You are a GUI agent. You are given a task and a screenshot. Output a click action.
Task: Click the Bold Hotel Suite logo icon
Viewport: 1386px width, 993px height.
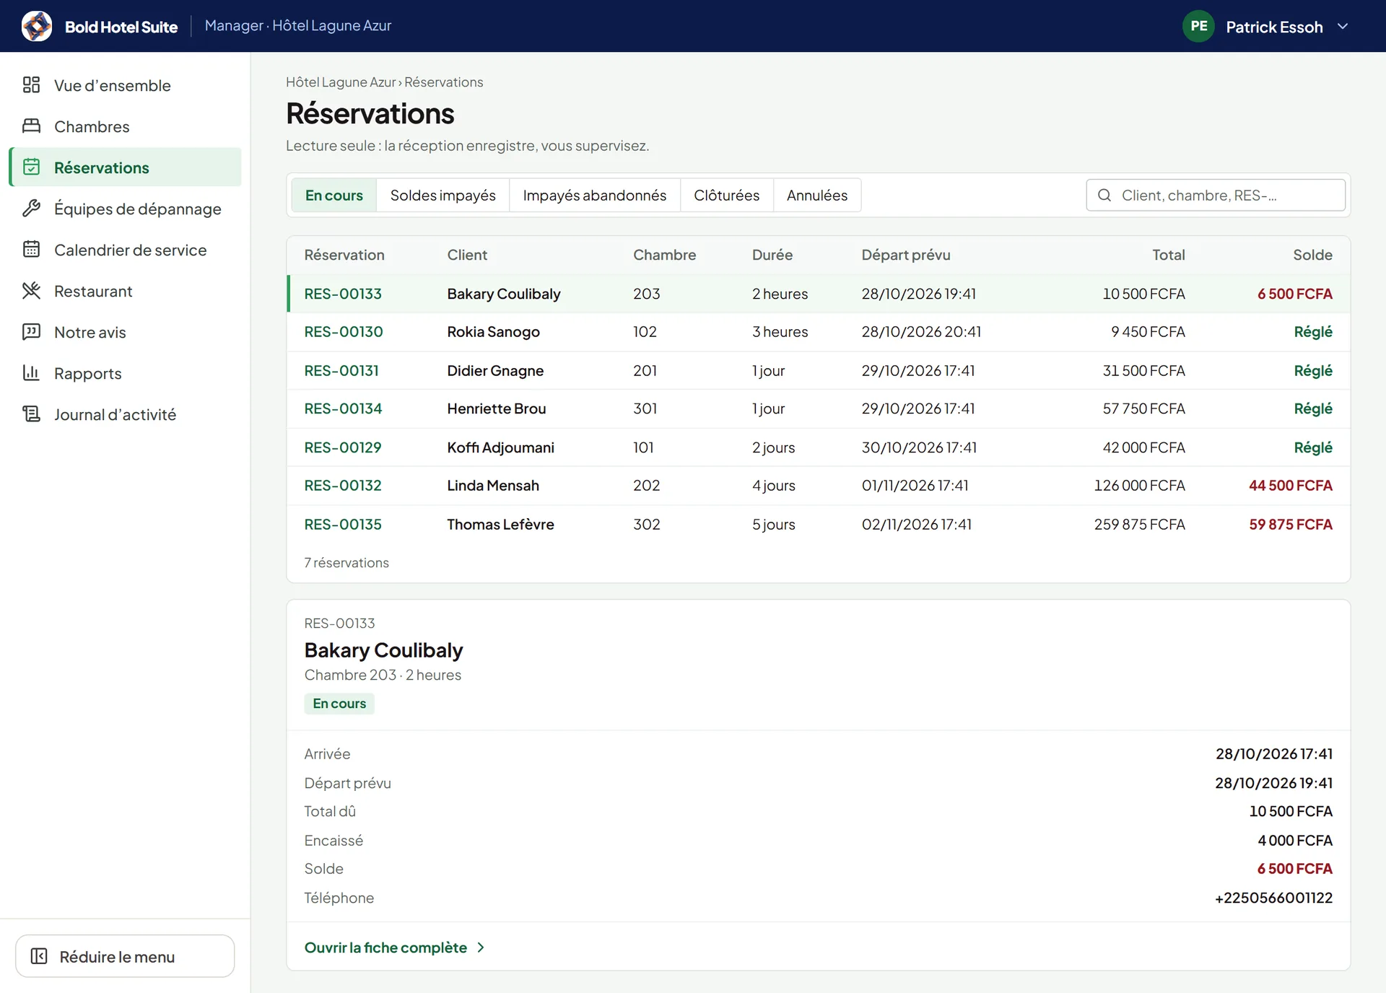click(x=37, y=26)
